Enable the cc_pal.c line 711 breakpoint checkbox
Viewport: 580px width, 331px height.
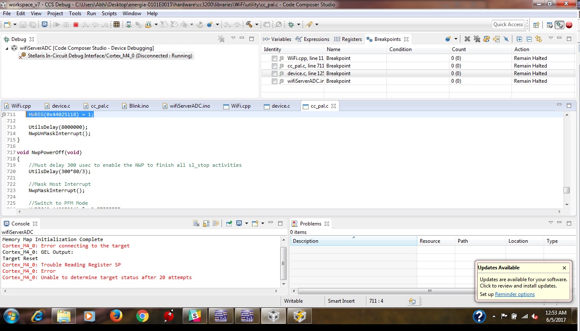(275, 66)
